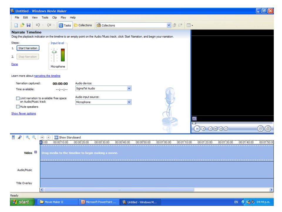
Task: Show the Collections pane
Action: 83,25
